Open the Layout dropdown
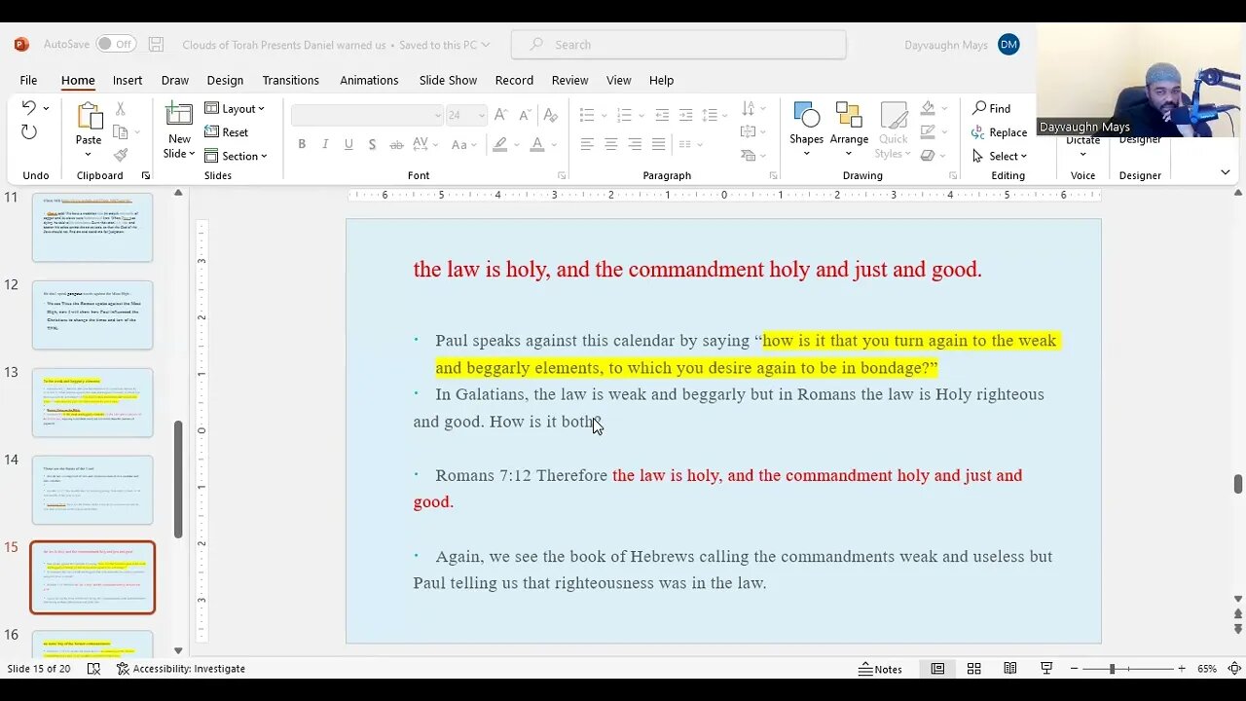This screenshot has height=701, width=1246. [x=235, y=109]
